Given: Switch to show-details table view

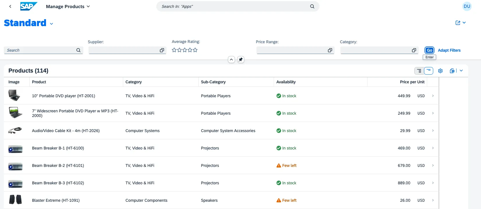Looking at the screenshot, I should pyautogui.click(x=419, y=71).
